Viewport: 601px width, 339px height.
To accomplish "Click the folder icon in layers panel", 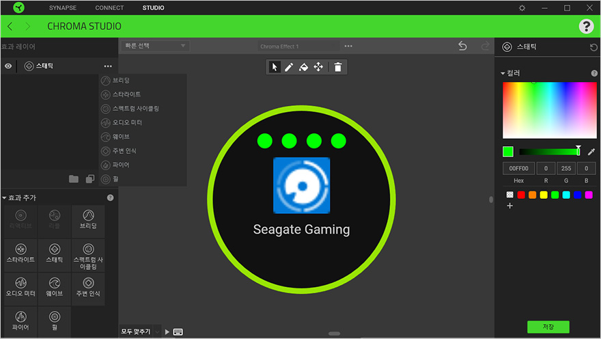I will [74, 178].
